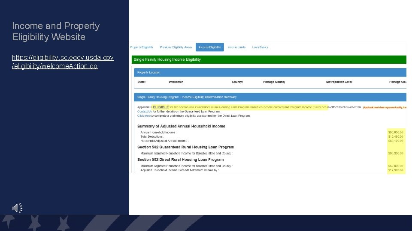Click the Metropolitan Area label

[x=339, y=82]
